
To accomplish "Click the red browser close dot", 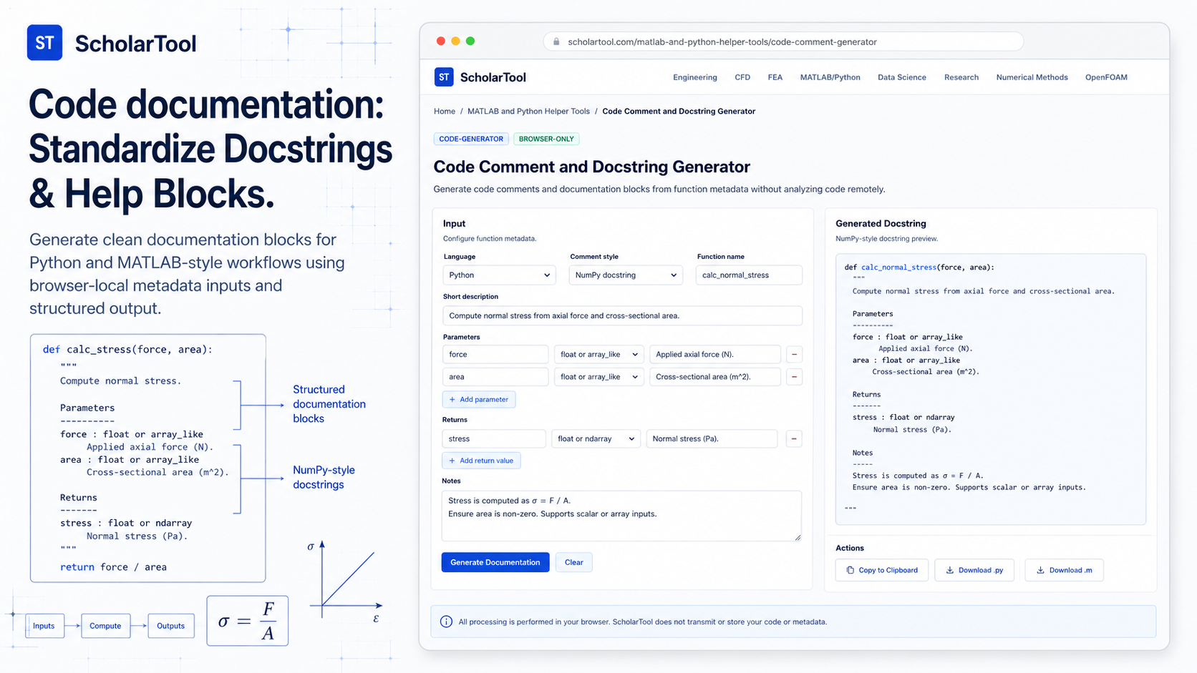I will point(441,41).
